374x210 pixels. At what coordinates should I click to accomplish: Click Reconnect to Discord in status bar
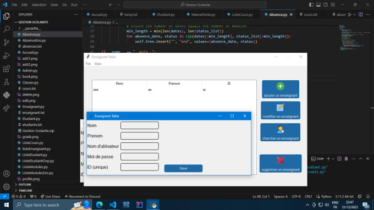[x=82, y=196]
